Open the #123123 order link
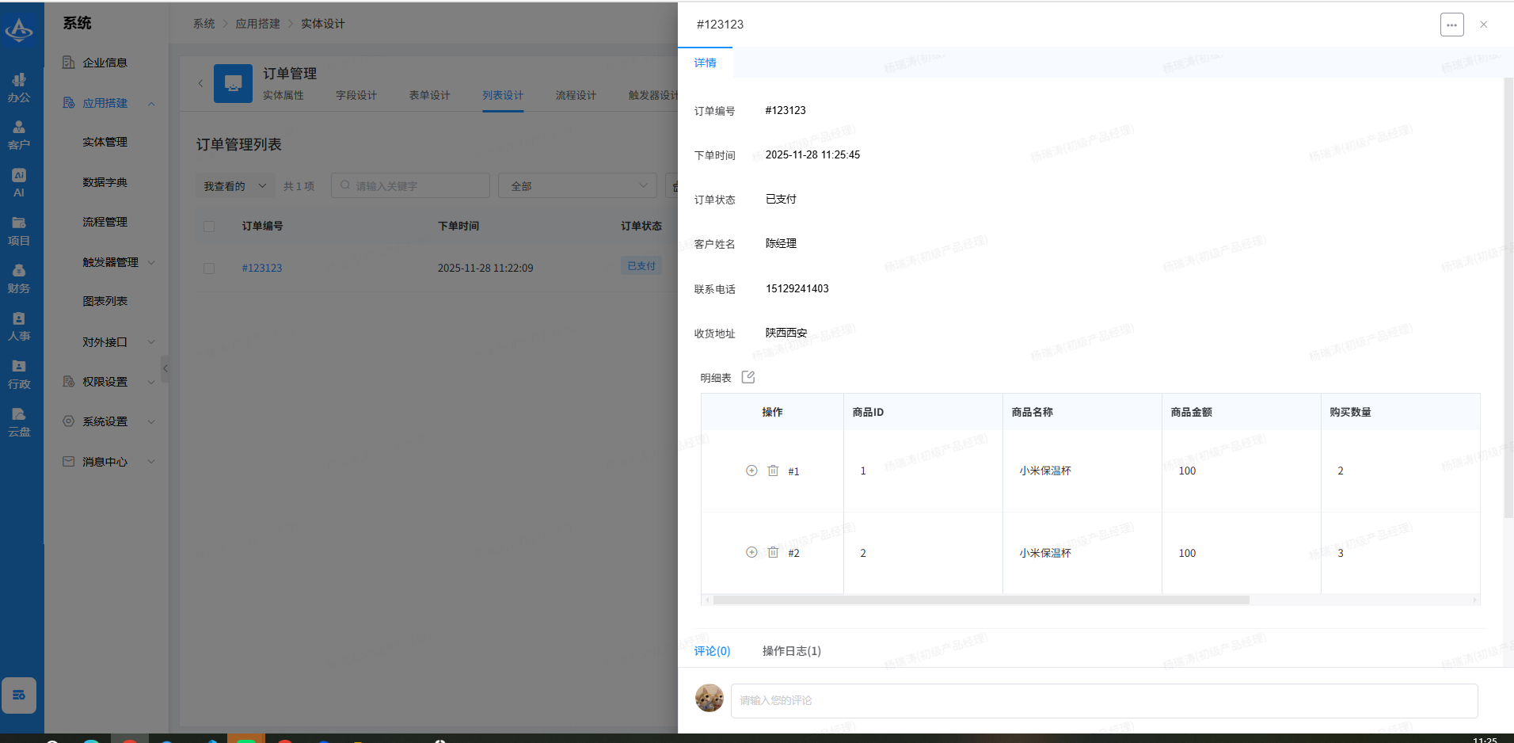 tap(262, 269)
